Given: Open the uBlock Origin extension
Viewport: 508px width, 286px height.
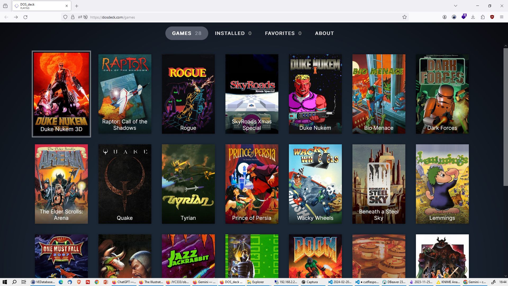Looking at the screenshot, I should 492,17.
